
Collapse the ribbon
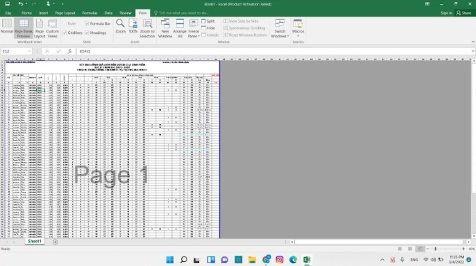click(x=473, y=42)
